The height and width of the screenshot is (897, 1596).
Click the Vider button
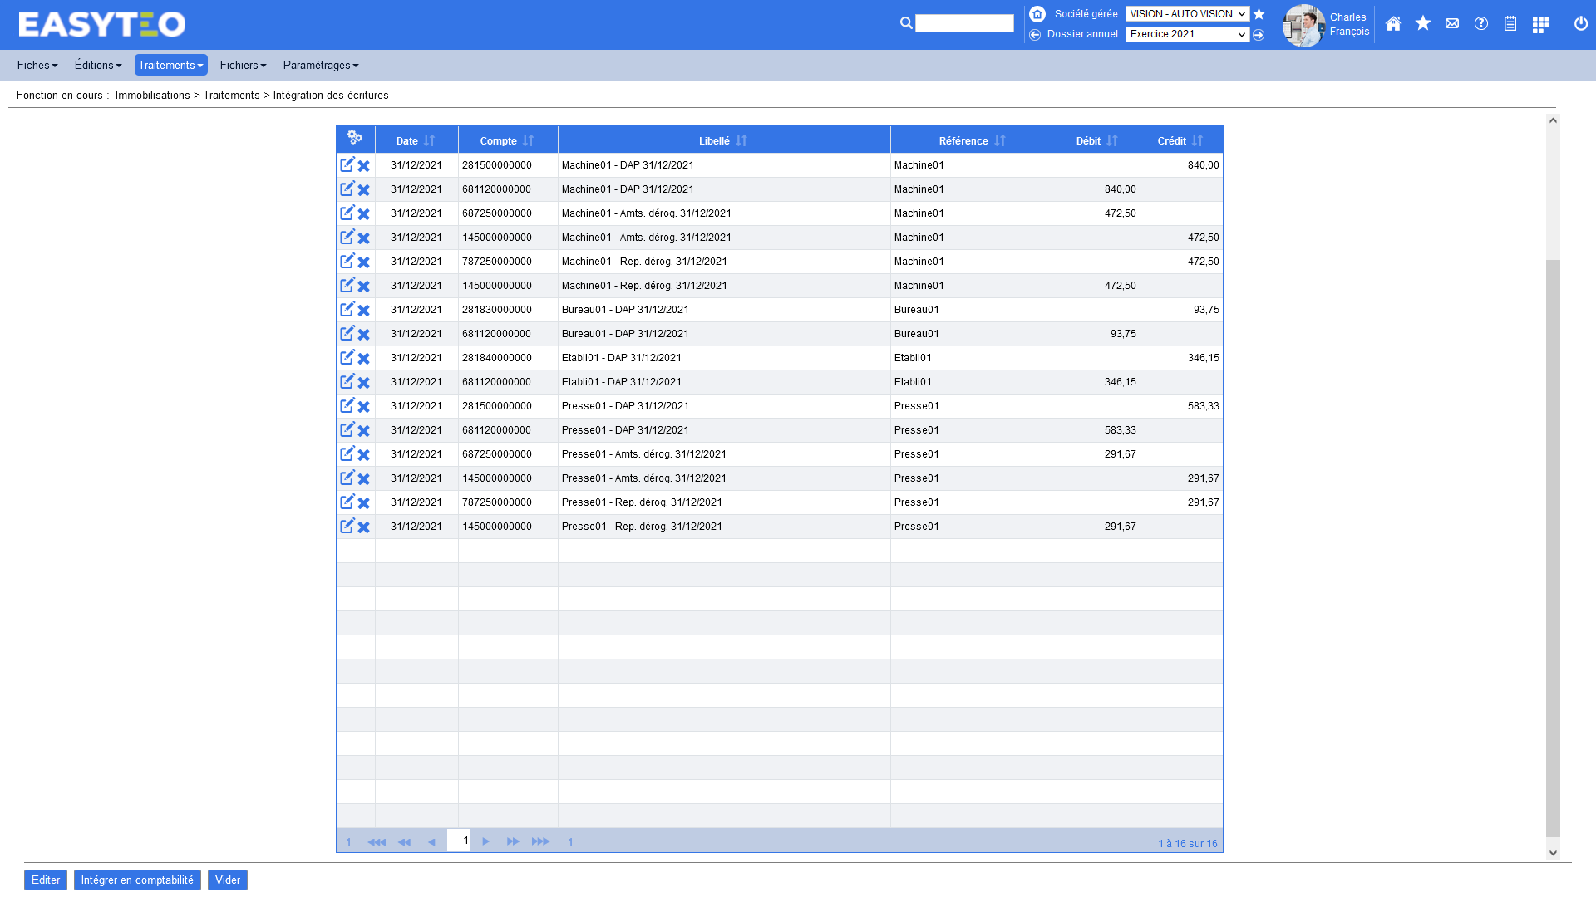[227, 880]
